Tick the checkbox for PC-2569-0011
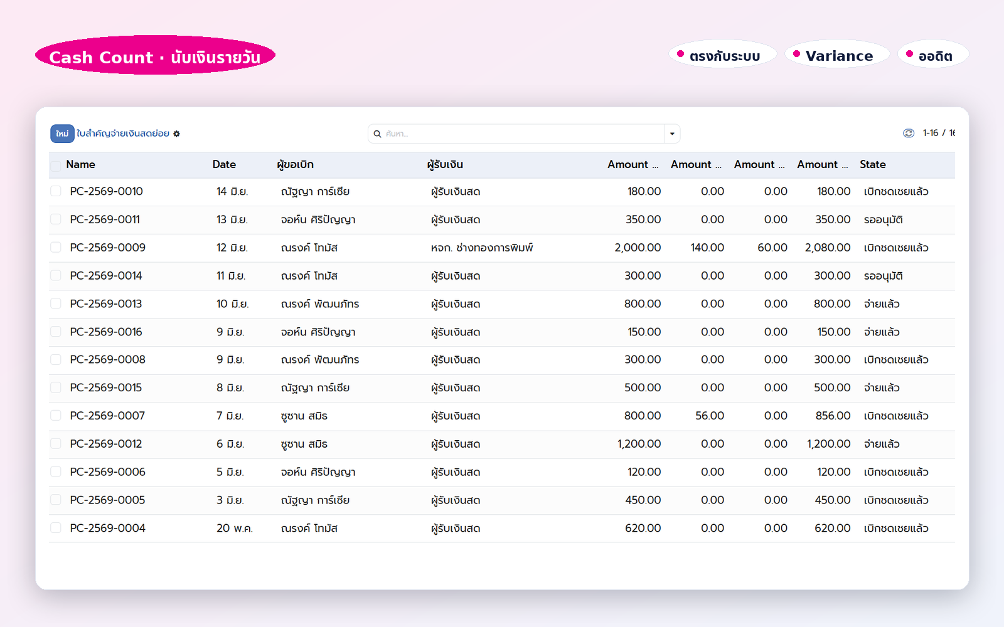Screen dimensions: 1004x627 point(56,219)
